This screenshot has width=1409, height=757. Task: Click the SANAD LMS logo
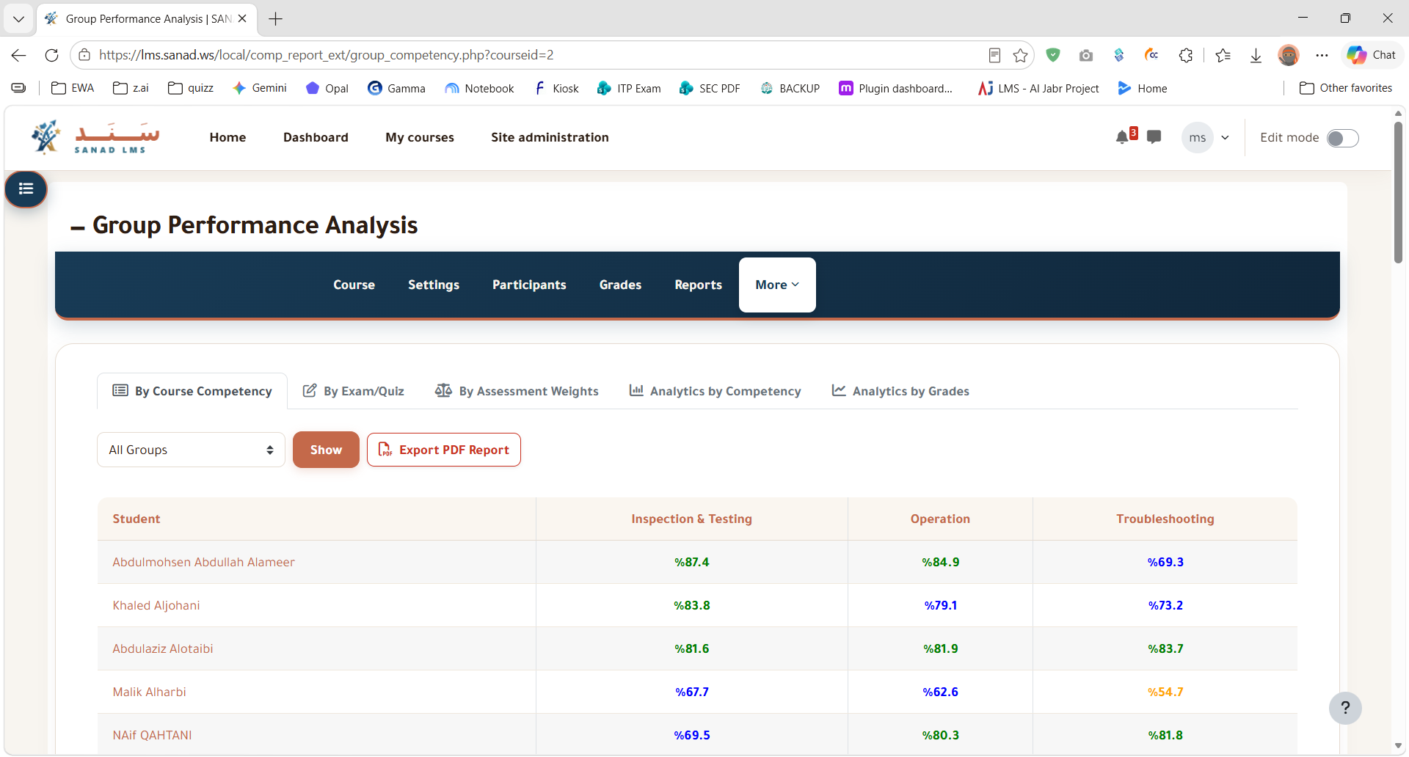95,137
